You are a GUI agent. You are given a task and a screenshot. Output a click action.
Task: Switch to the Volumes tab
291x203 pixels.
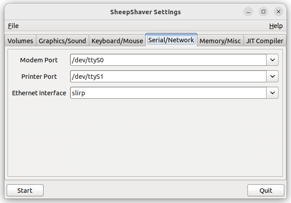pyautogui.click(x=20, y=41)
